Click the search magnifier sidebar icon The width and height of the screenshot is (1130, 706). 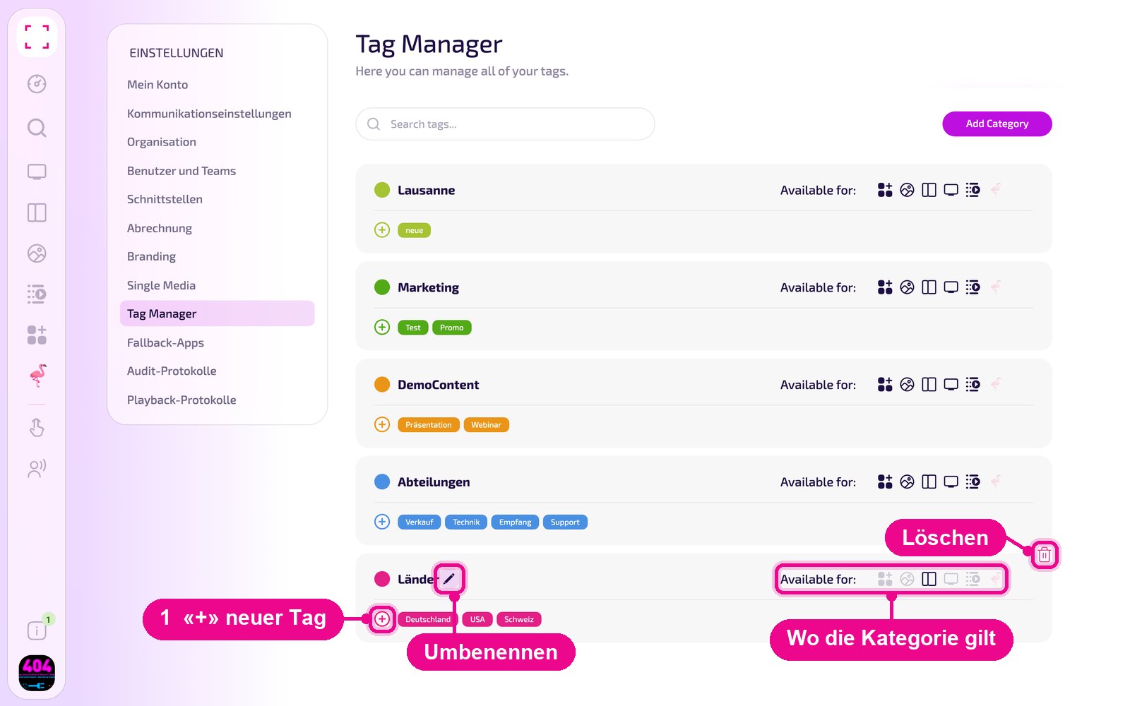[x=37, y=128]
